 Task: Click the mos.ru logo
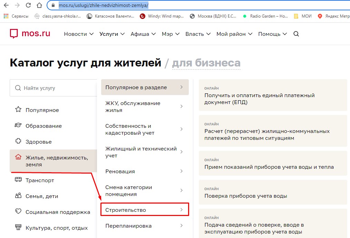point(30,33)
